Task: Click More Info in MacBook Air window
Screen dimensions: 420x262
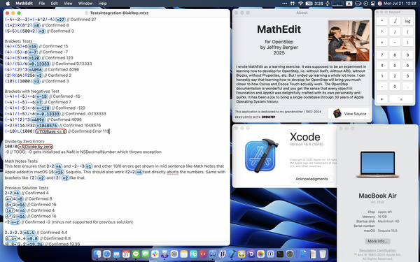Action: [x=377, y=241]
